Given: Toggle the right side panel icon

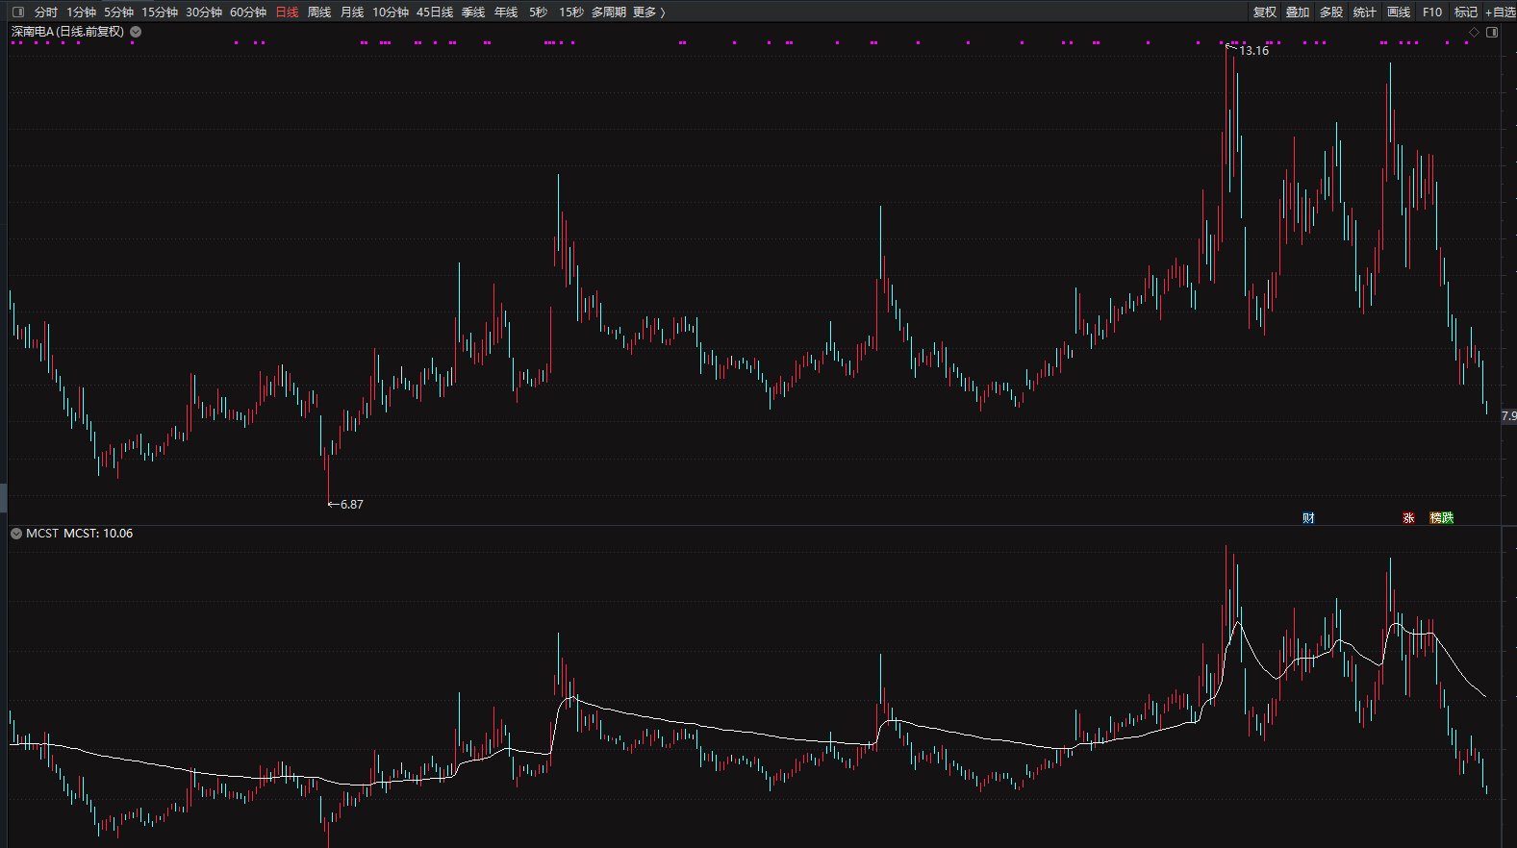Looking at the screenshot, I should pyautogui.click(x=1492, y=32).
